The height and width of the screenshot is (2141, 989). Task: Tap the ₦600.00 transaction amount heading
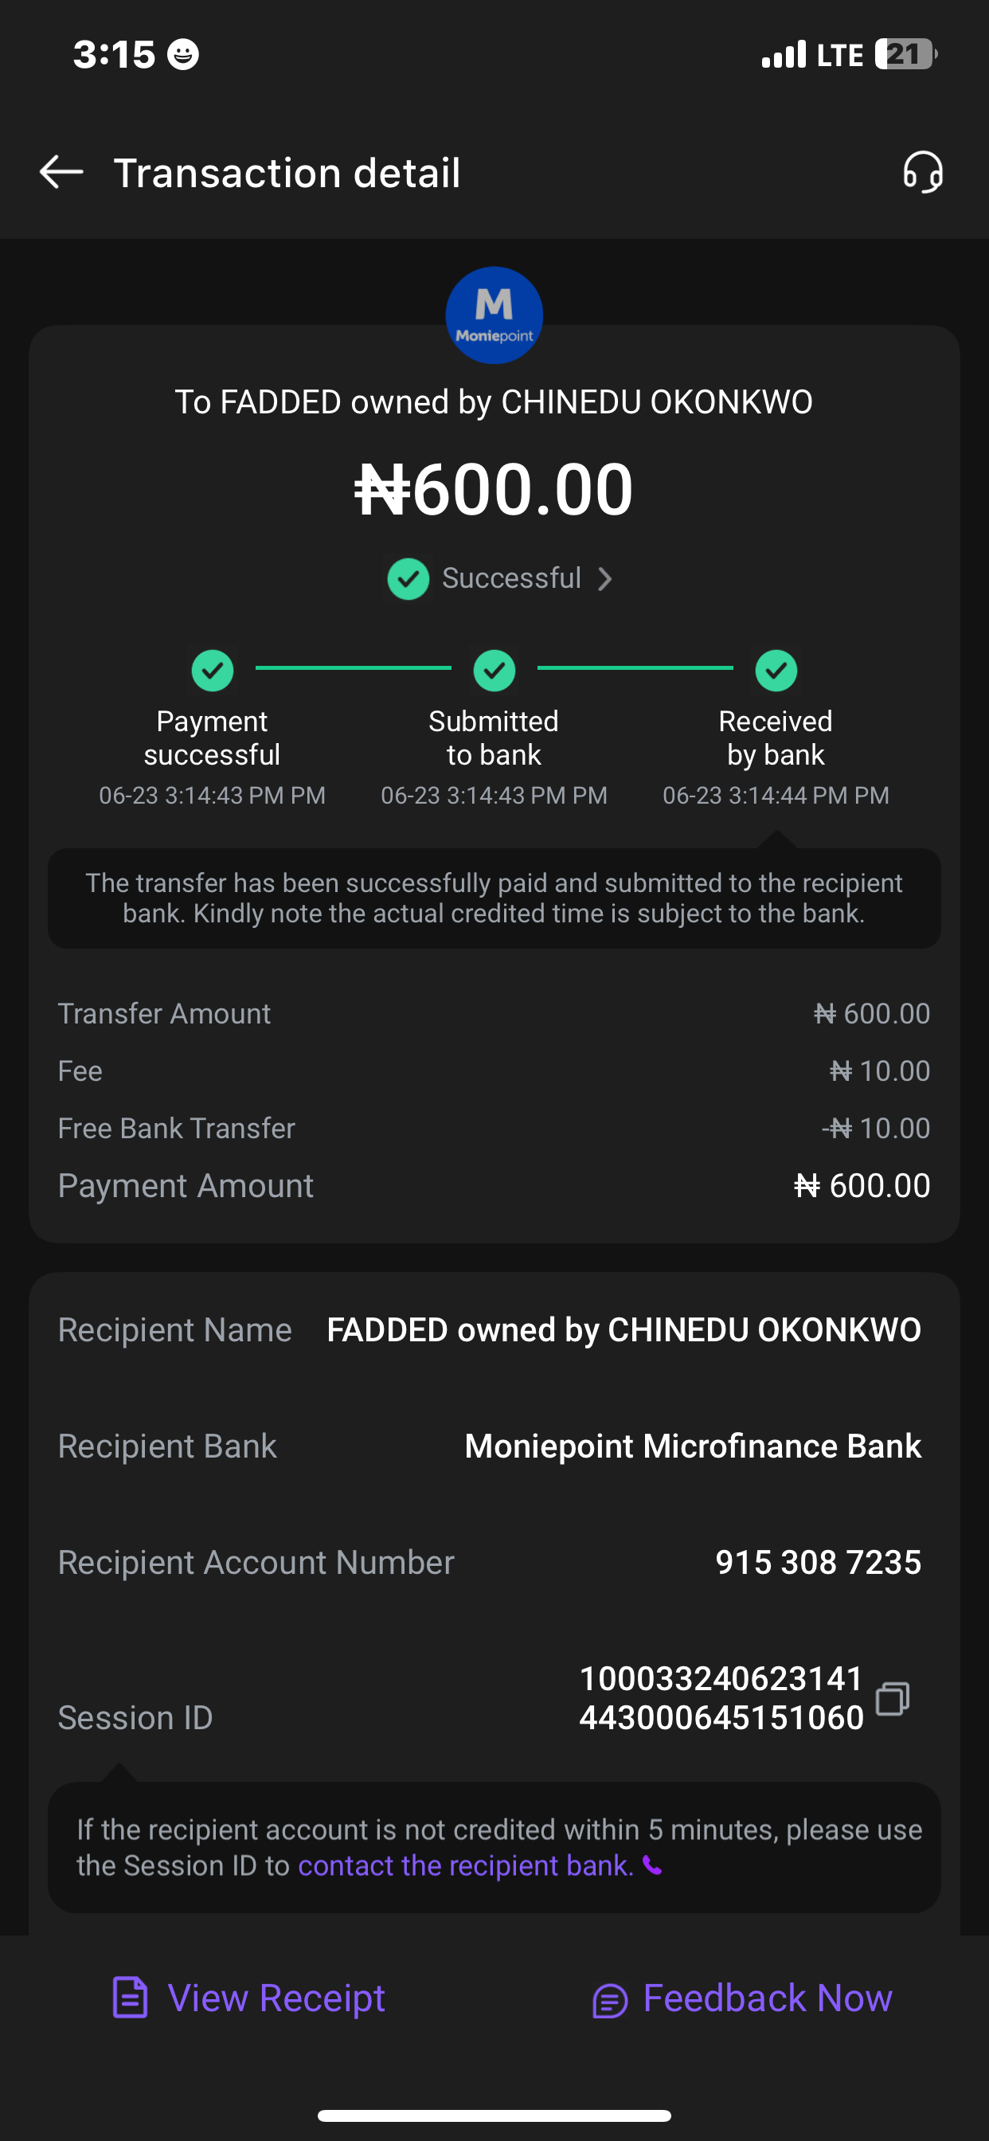coord(494,489)
